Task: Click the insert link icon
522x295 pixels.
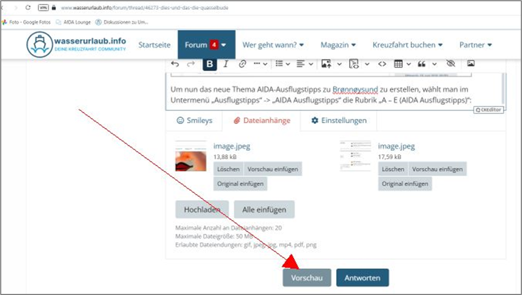Action: click(x=242, y=64)
